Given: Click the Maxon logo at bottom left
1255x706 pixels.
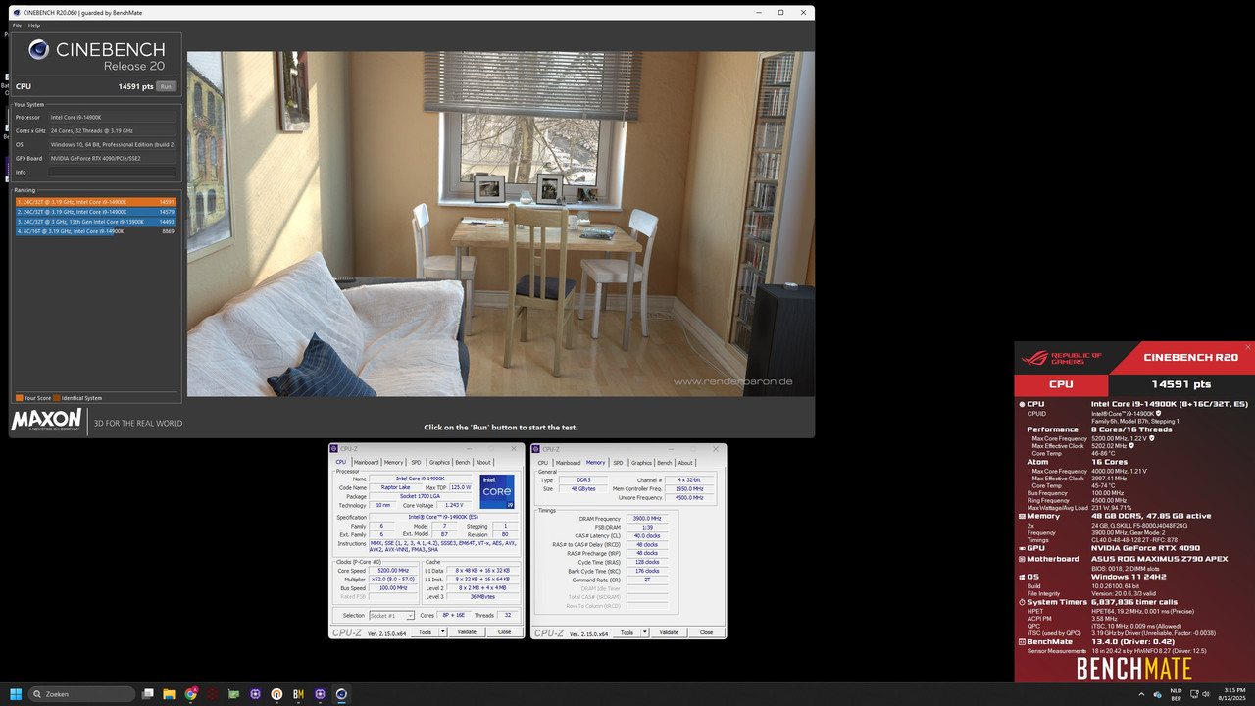Looking at the screenshot, I should click(x=46, y=421).
